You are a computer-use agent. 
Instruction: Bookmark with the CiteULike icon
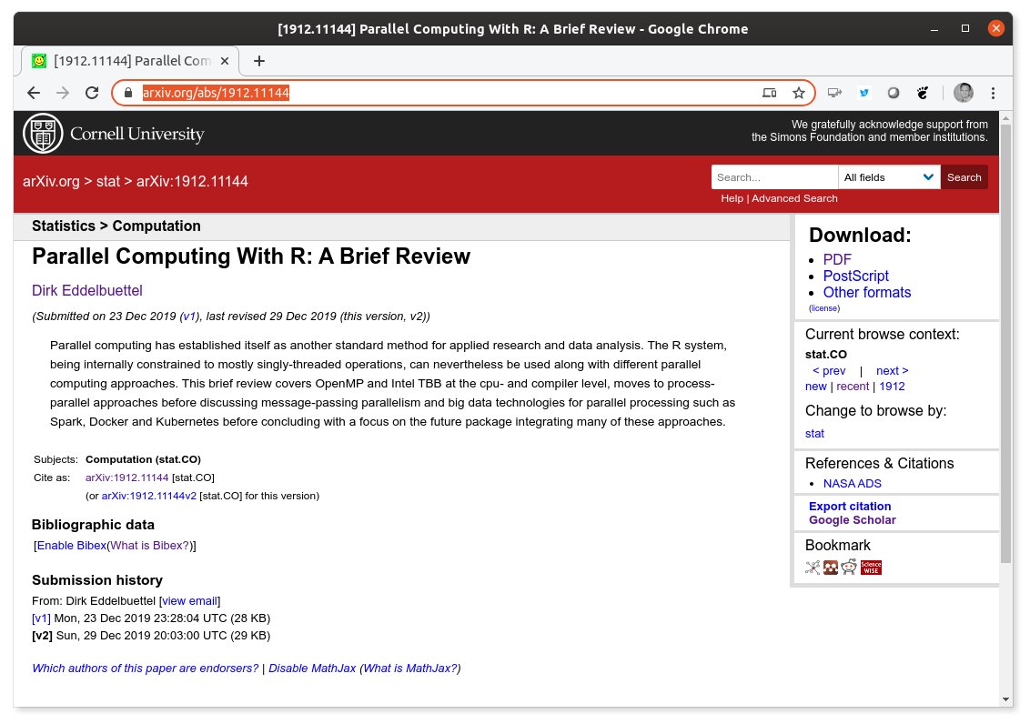[x=813, y=568]
